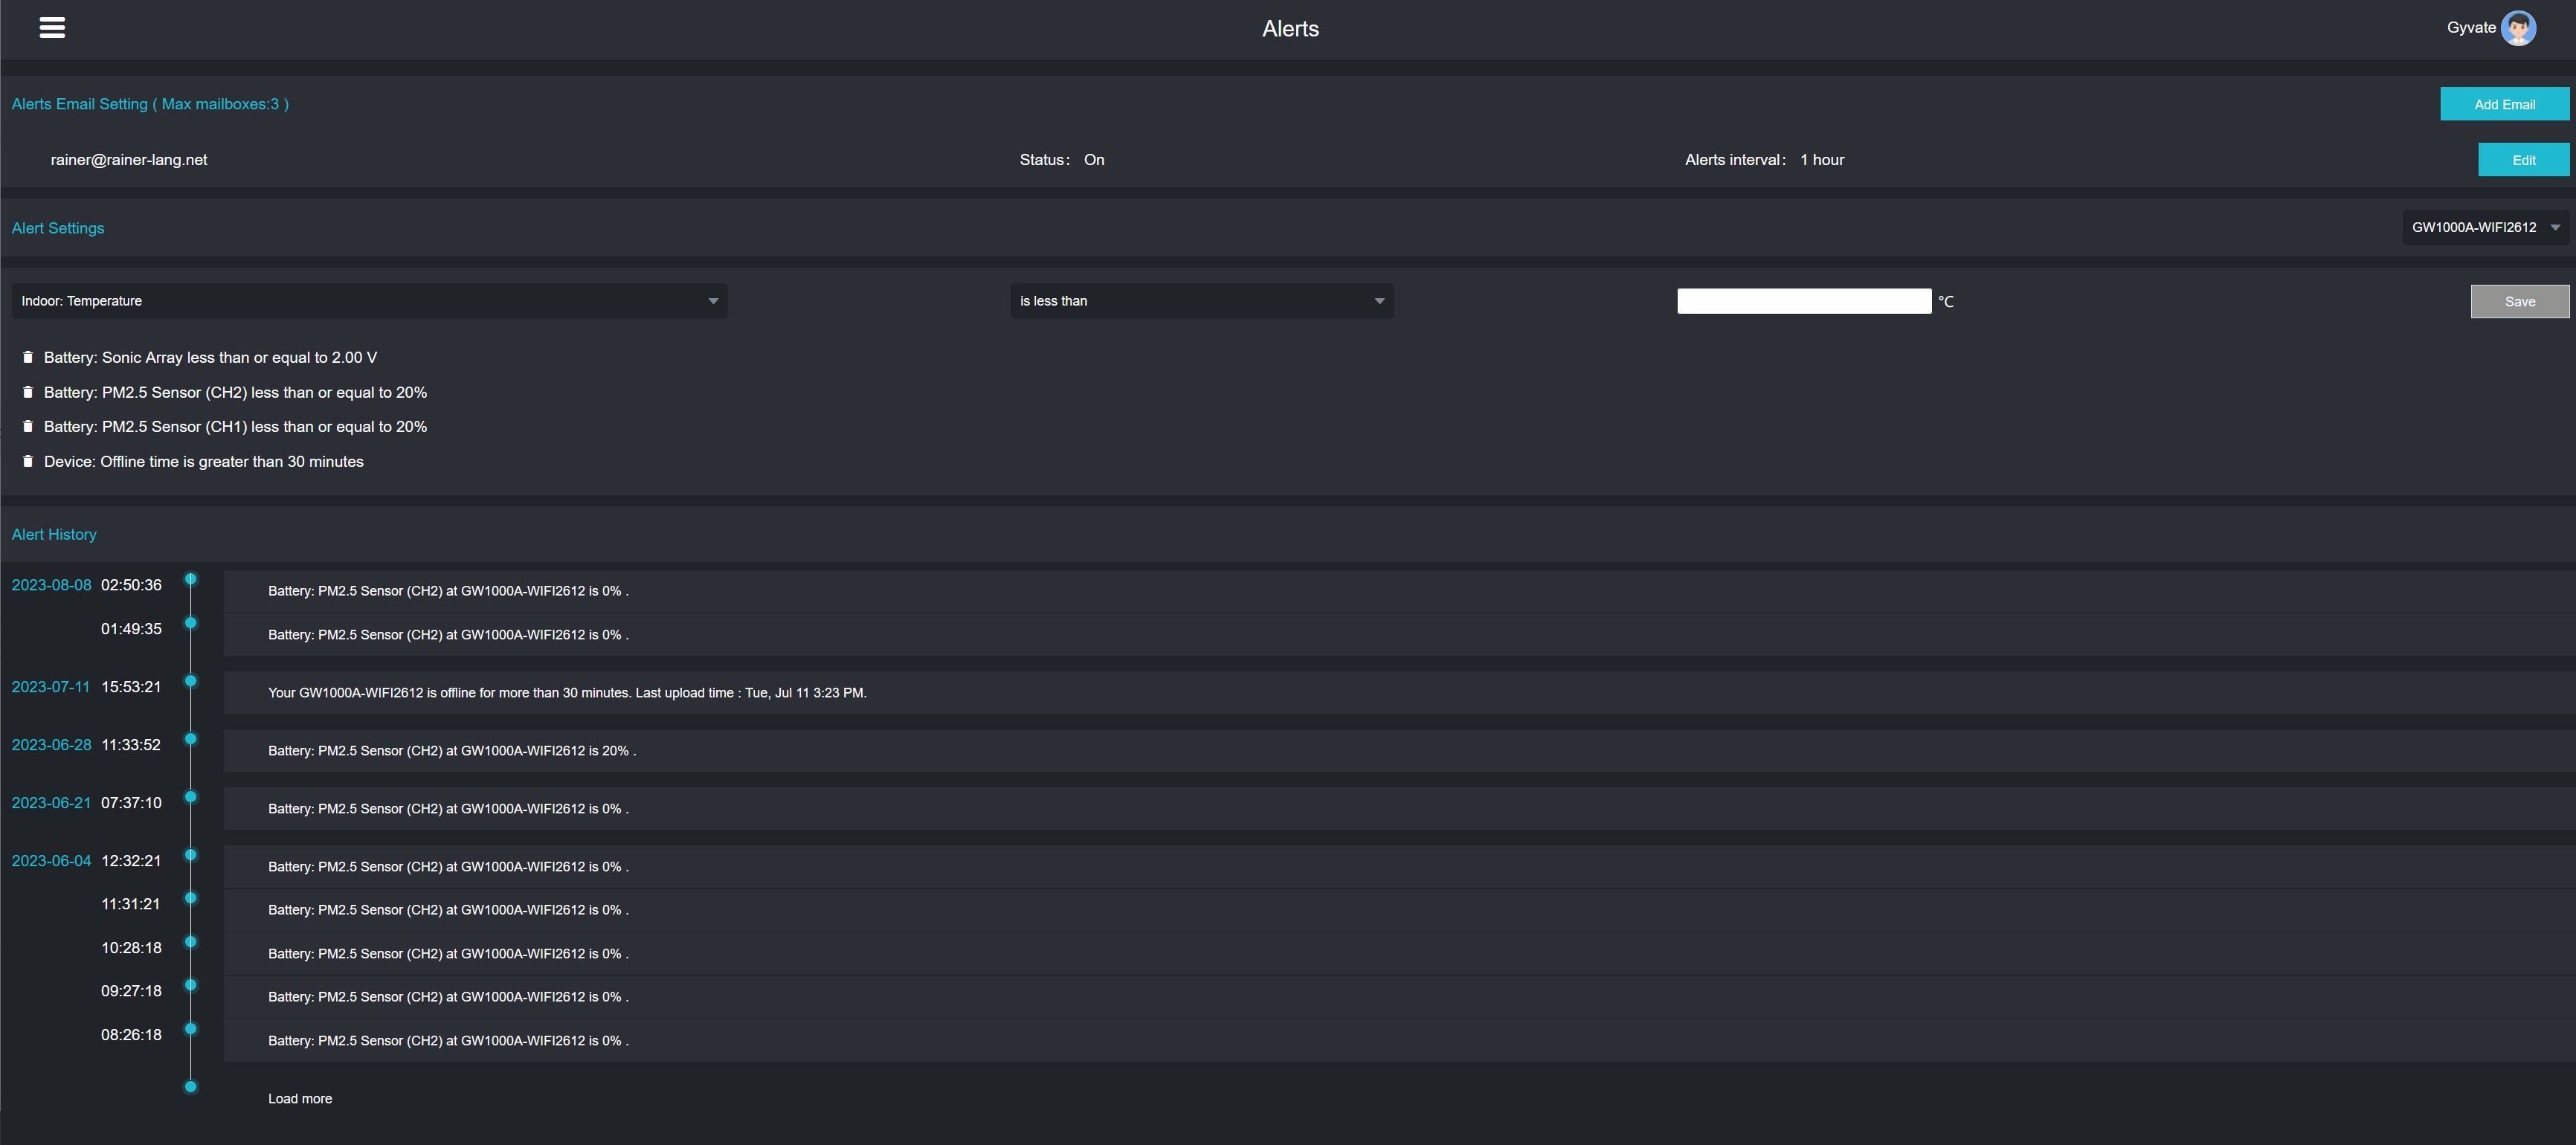This screenshot has width=2576, height=1145.
Task: Focus the temperature threshold input field
Action: pyautogui.click(x=1803, y=301)
